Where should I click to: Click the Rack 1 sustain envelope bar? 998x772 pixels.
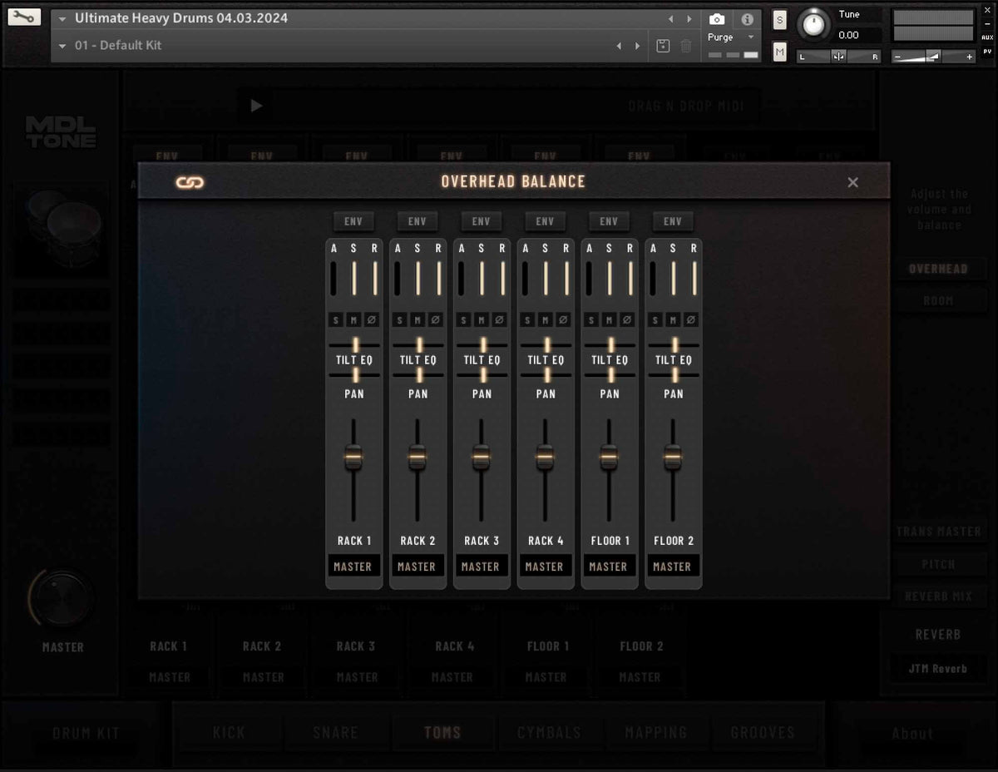click(x=353, y=278)
